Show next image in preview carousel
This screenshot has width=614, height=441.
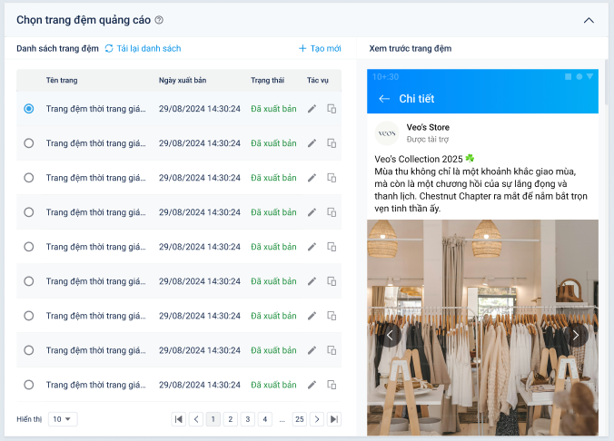pos(576,335)
